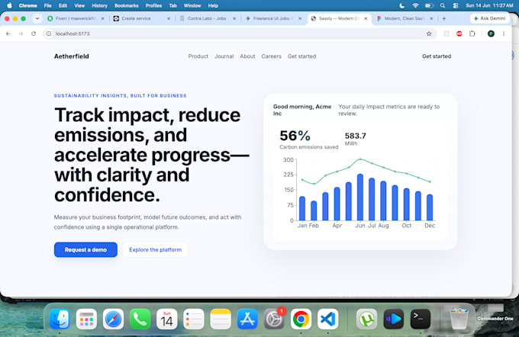Click the localhost:5173 address bar
519x337 pixels.
click(x=240, y=34)
